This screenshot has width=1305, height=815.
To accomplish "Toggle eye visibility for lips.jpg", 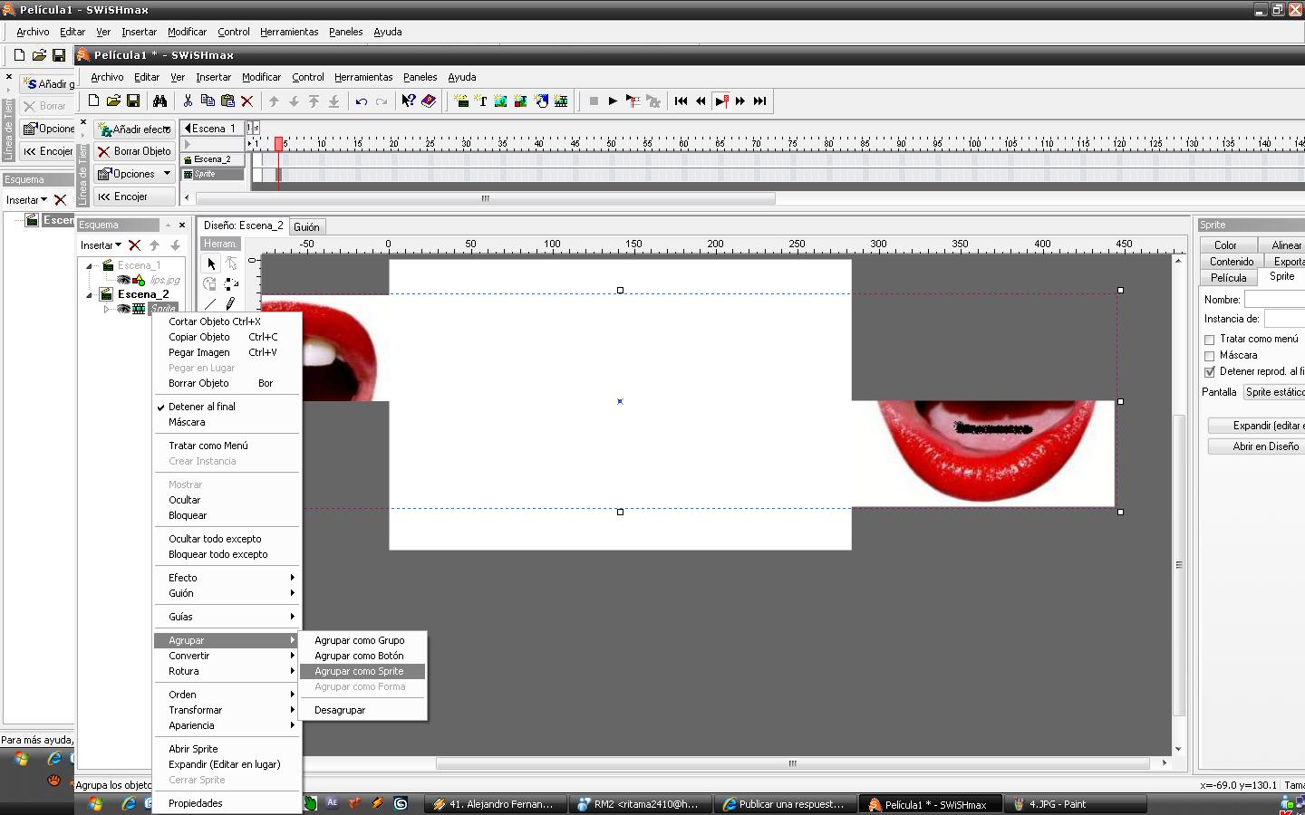I will click(124, 280).
